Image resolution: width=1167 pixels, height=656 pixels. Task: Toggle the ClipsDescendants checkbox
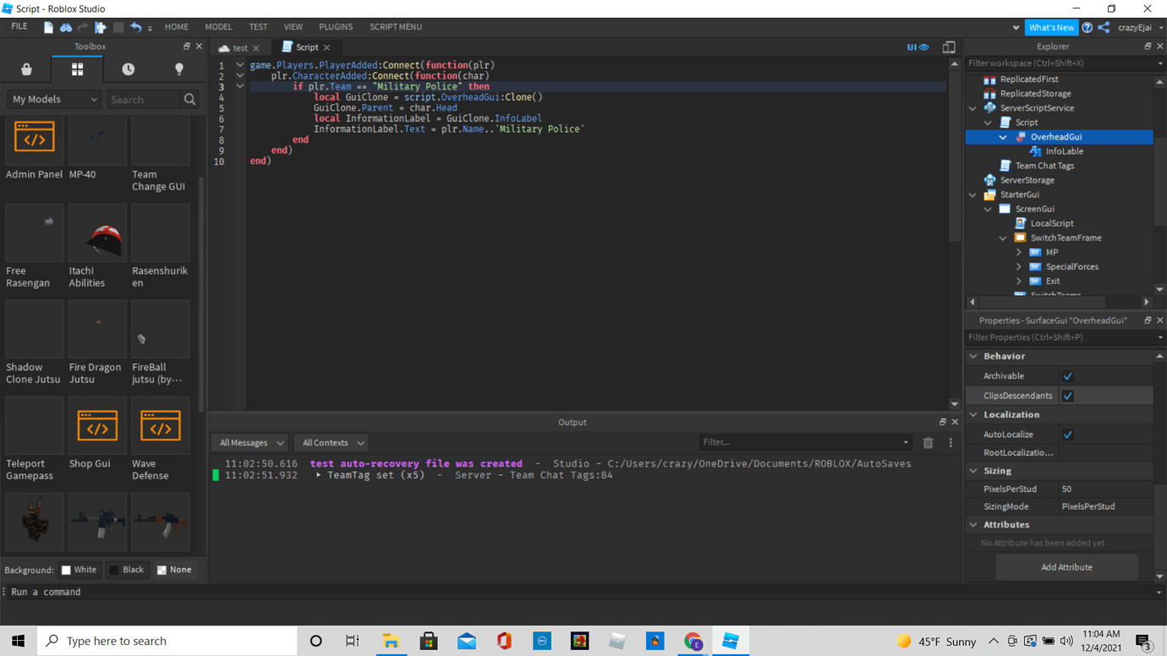pos(1067,396)
